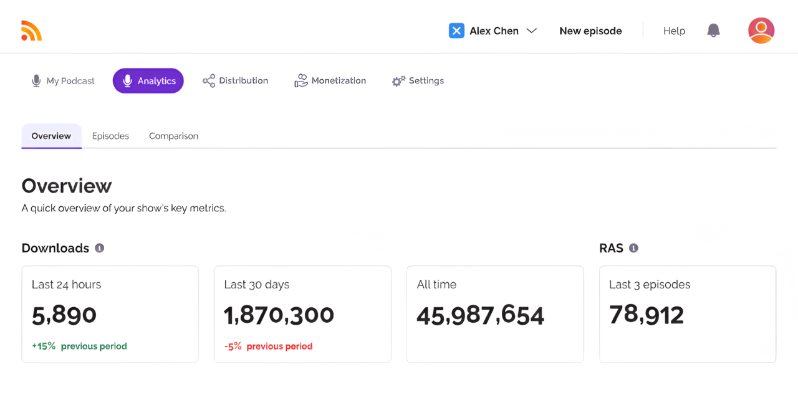The width and height of the screenshot is (798, 405).
Task: Click the info icon next to Downloads
Action: click(99, 248)
